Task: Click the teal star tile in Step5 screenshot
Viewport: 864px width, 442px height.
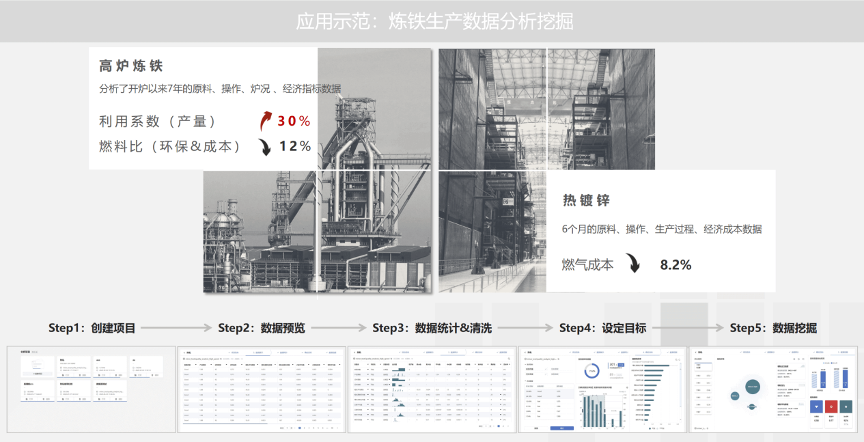Action: [x=846, y=406]
